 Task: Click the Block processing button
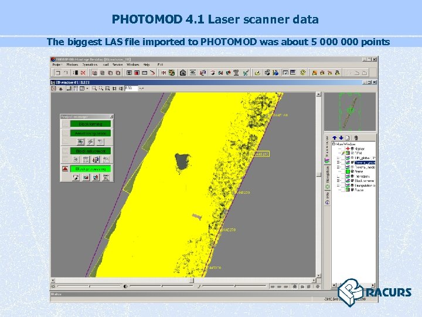coord(90,168)
